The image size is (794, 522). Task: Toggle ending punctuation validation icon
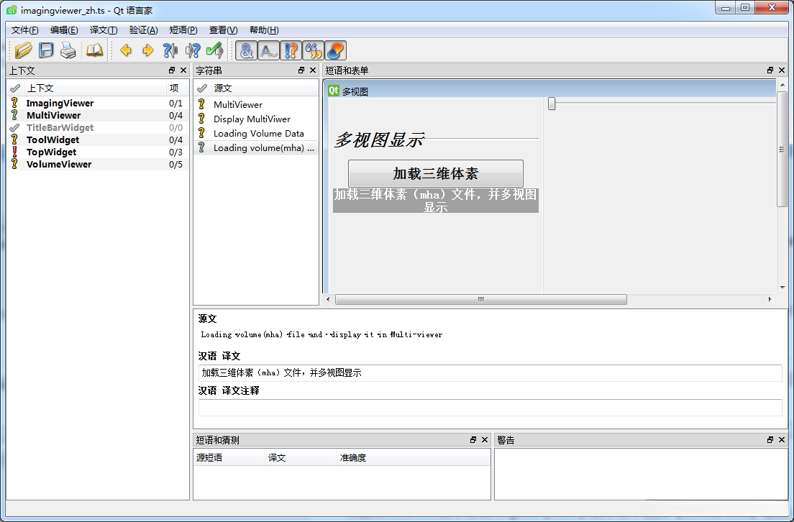268,50
